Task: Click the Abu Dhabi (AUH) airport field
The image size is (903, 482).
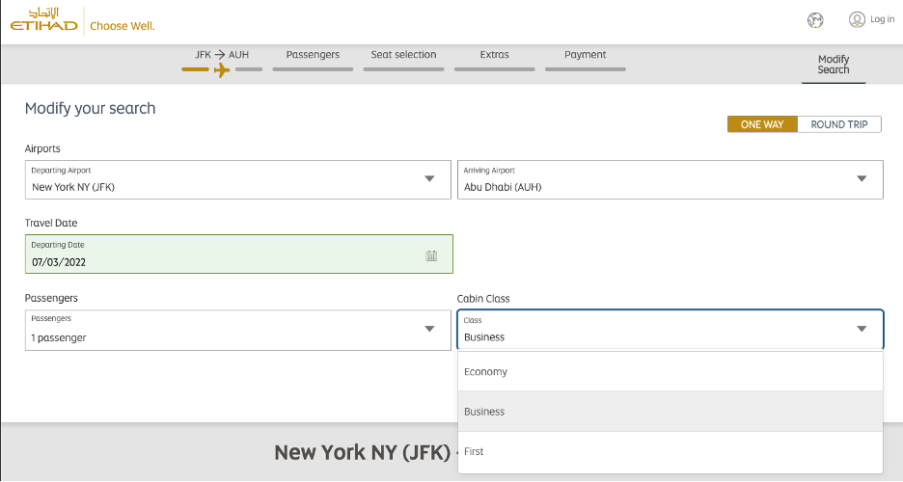Action: (670, 180)
